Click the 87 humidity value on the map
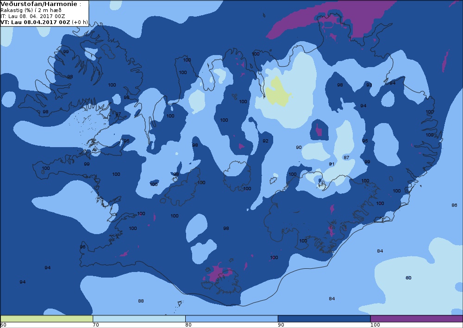Image resolution: width=463 pixels, height=328 pixels. [x=346, y=157]
